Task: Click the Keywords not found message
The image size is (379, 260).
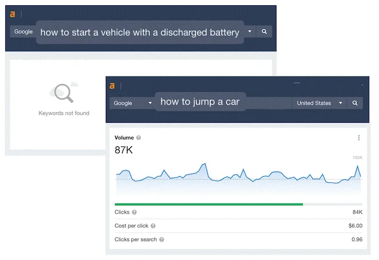Action: [x=64, y=113]
